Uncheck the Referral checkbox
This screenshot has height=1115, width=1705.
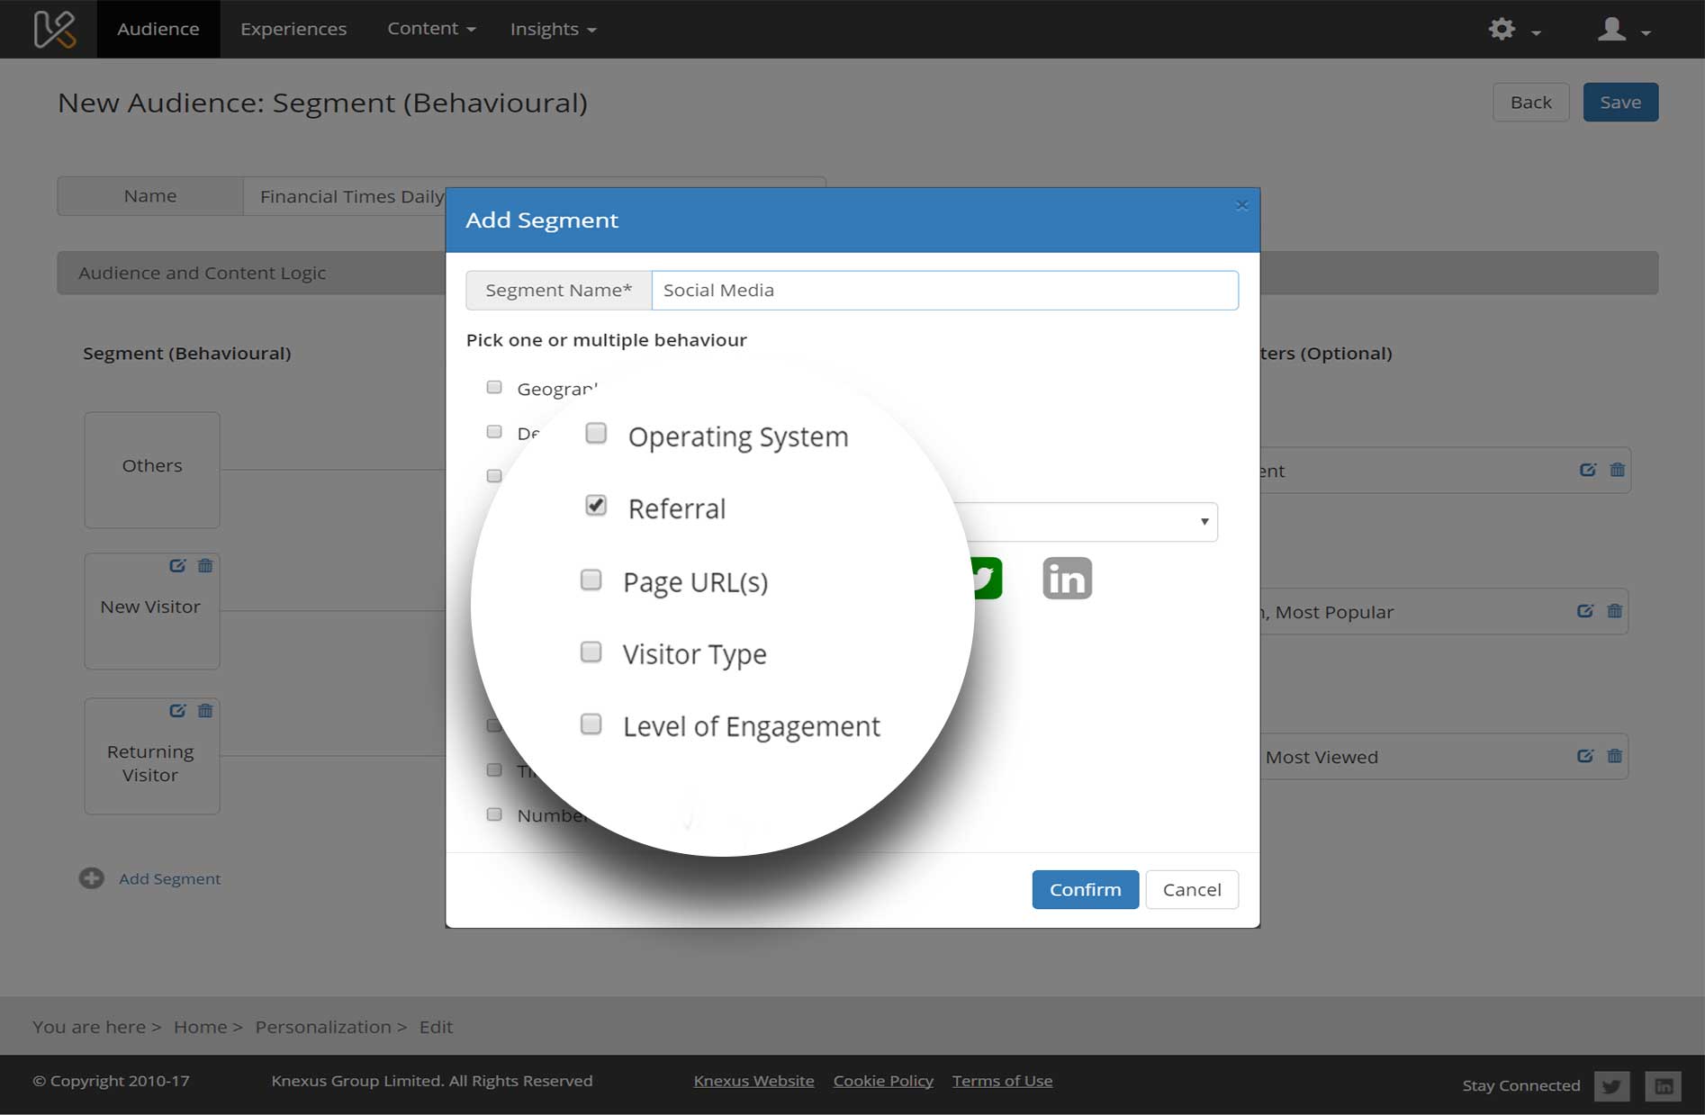point(596,505)
